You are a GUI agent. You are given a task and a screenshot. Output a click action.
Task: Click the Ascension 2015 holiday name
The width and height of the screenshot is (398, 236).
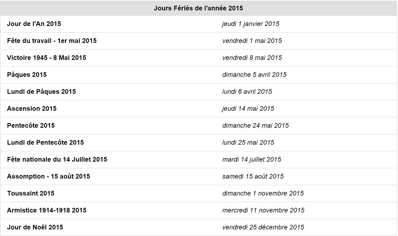(32, 109)
